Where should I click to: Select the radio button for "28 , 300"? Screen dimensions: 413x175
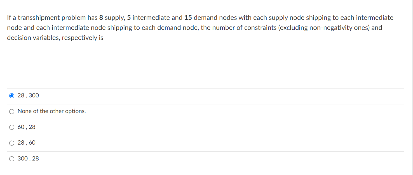(x=12, y=95)
